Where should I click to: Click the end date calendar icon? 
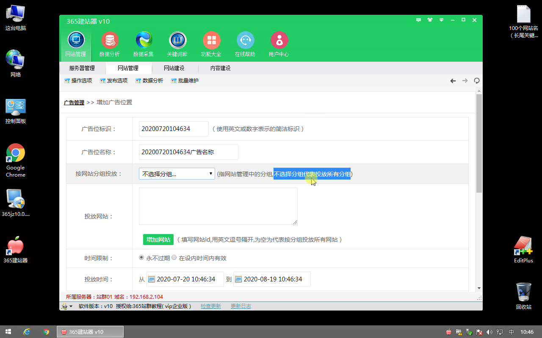click(x=238, y=279)
